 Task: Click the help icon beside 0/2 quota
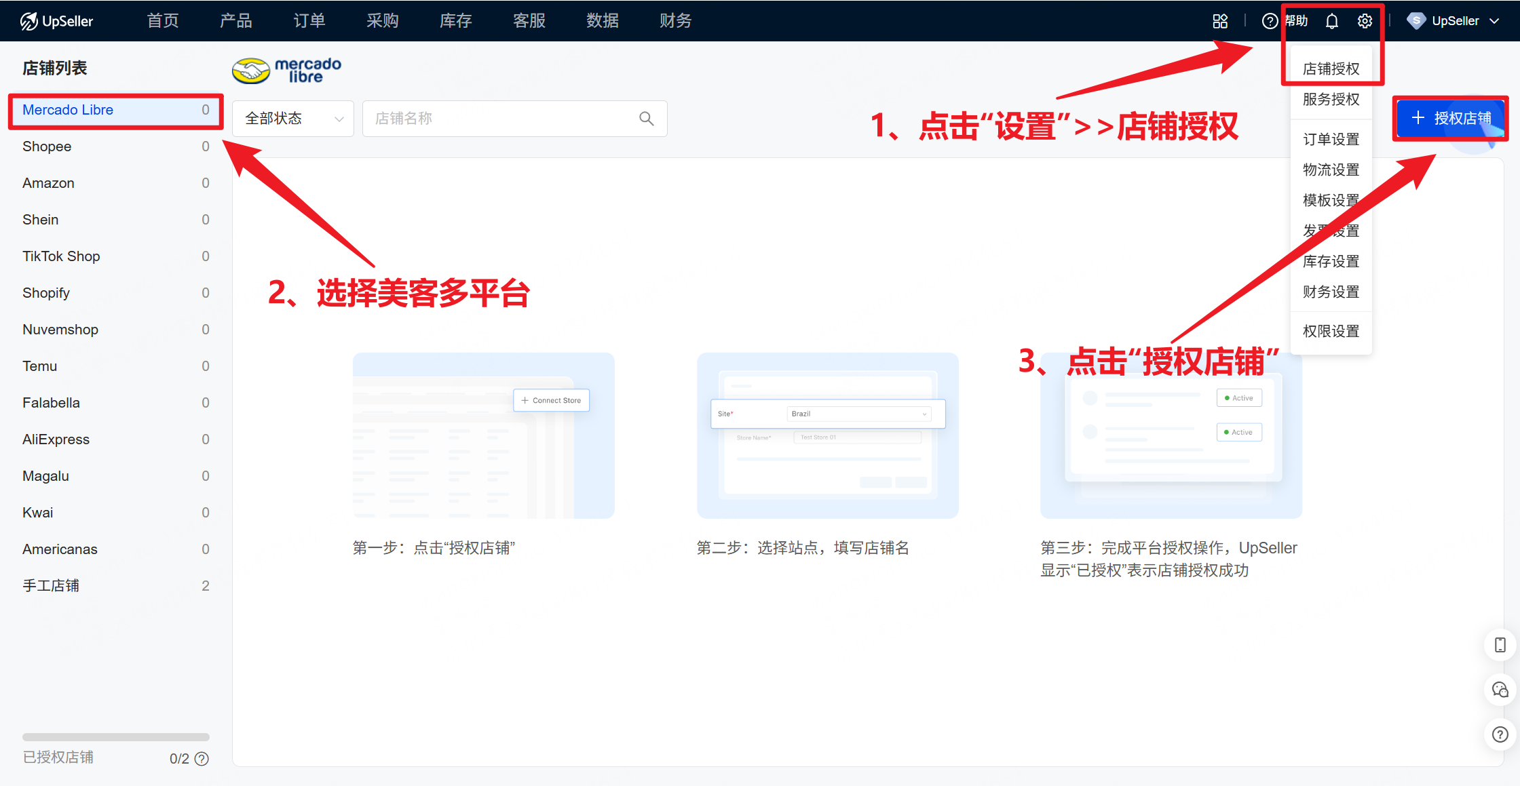pos(202,759)
